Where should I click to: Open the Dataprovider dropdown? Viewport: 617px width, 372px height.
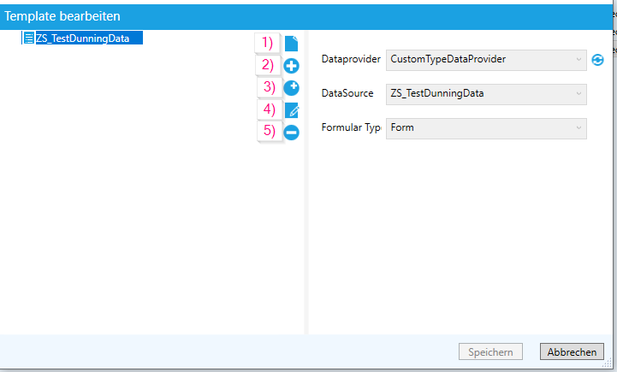[486, 60]
